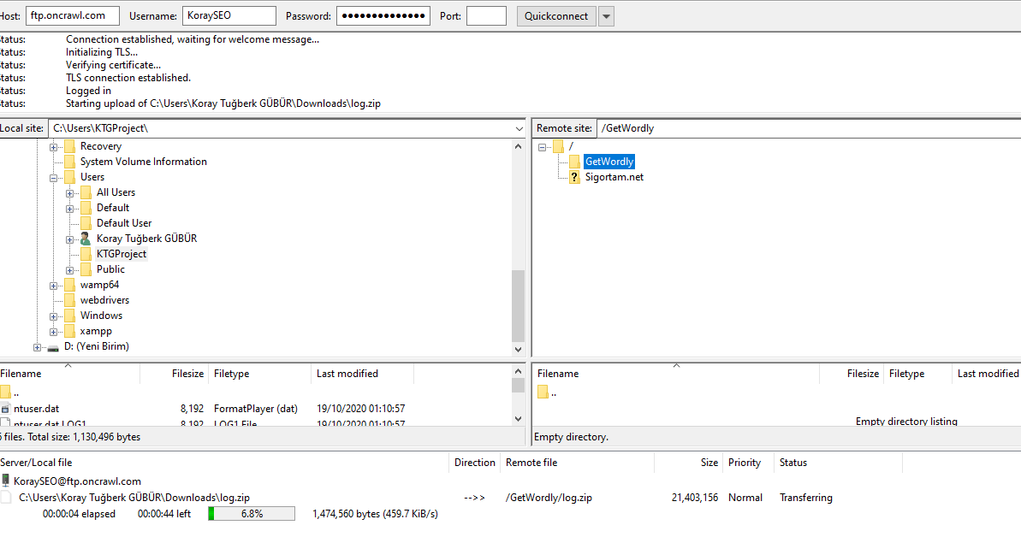Viewport: 1021px width, 537px height.
Task: Click the 6.8% upload progress bar
Action: click(252, 514)
